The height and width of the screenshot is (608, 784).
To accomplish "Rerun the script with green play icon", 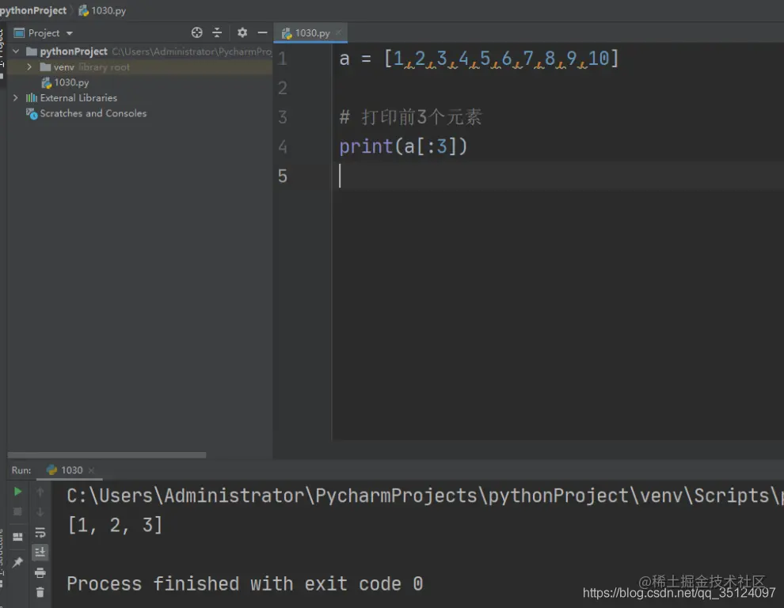I will tap(17, 492).
